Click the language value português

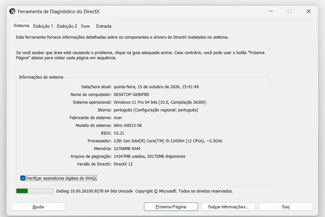156,110
